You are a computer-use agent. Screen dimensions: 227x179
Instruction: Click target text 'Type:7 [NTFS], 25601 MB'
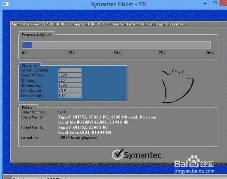[x=83, y=127]
